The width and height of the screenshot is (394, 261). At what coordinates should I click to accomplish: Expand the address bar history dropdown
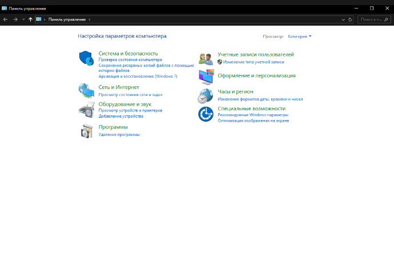point(343,19)
